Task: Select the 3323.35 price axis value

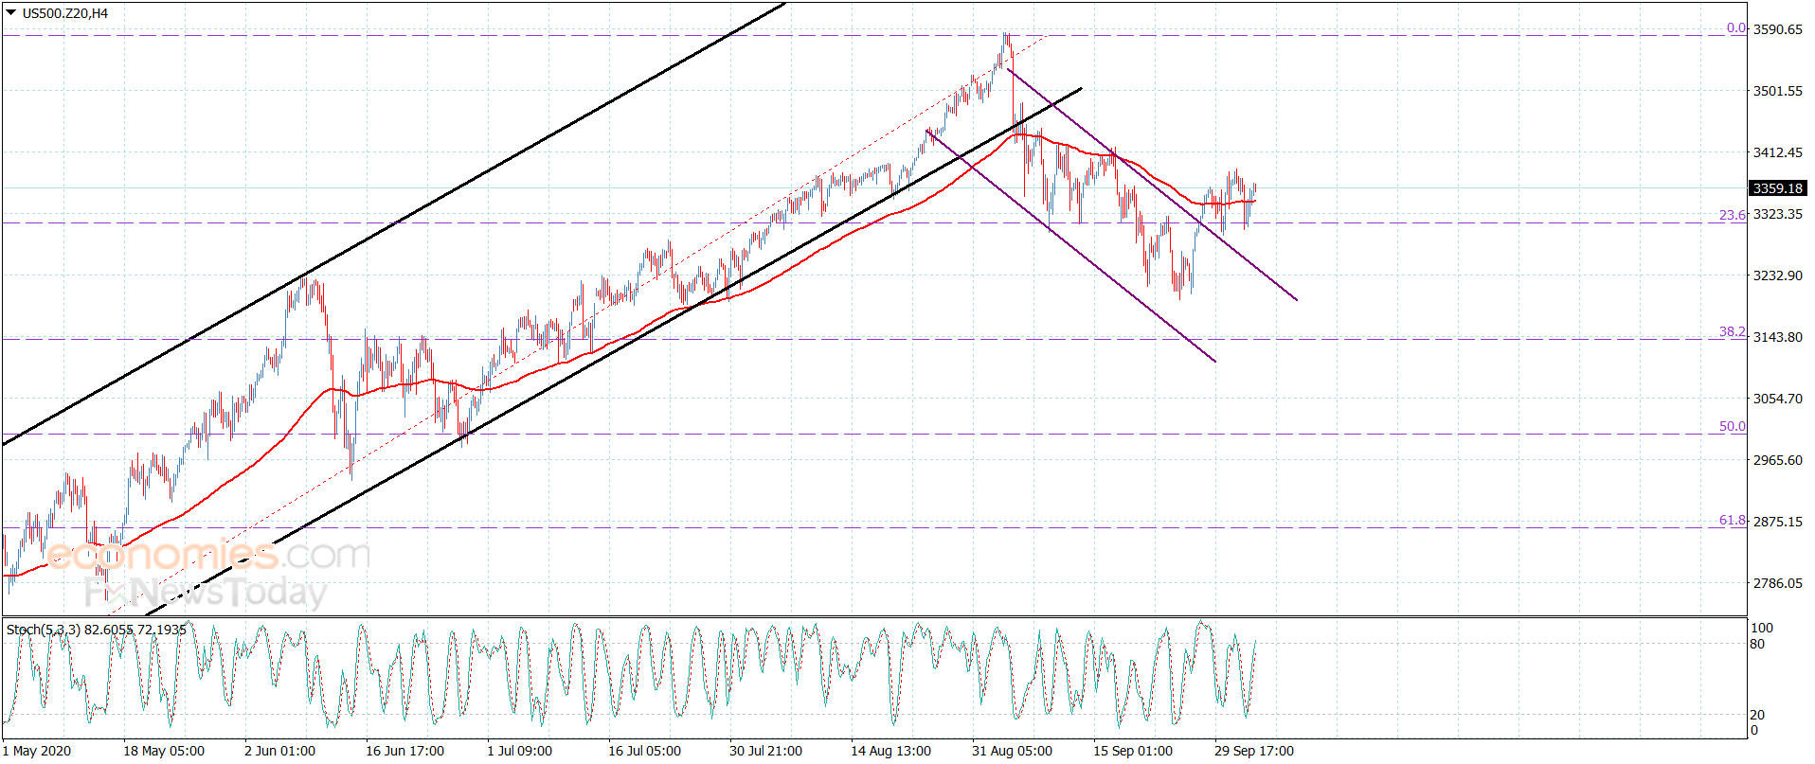Action: point(1778,214)
